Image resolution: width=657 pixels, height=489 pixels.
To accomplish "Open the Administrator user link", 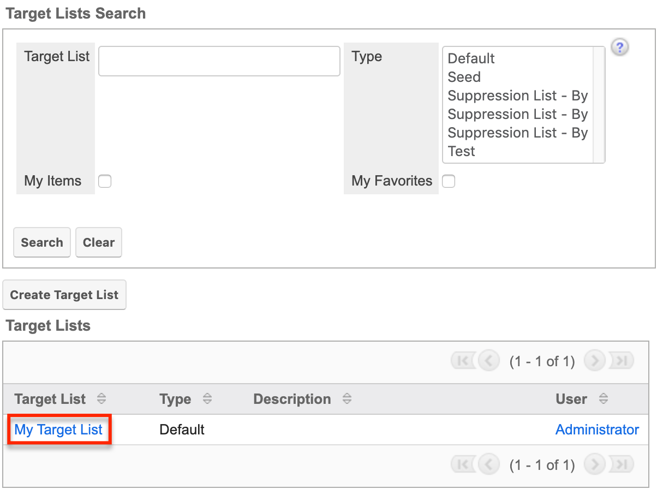I will point(597,430).
